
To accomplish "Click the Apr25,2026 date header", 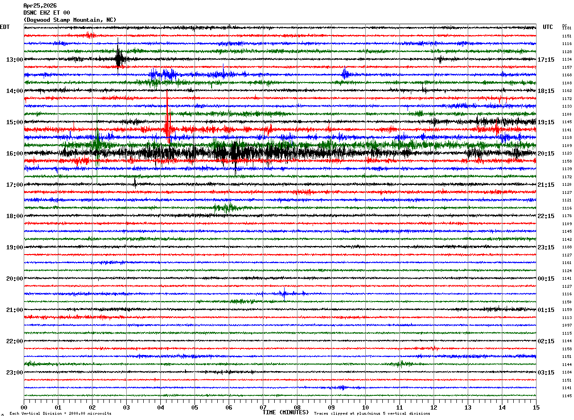I will pyautogui.click(x=40, y=6).
